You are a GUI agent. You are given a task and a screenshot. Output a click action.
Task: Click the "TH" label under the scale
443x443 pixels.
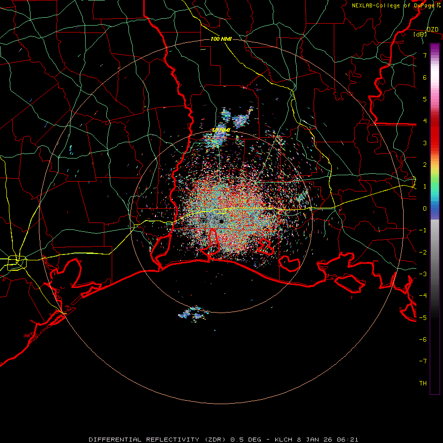(x=423, y=383)
